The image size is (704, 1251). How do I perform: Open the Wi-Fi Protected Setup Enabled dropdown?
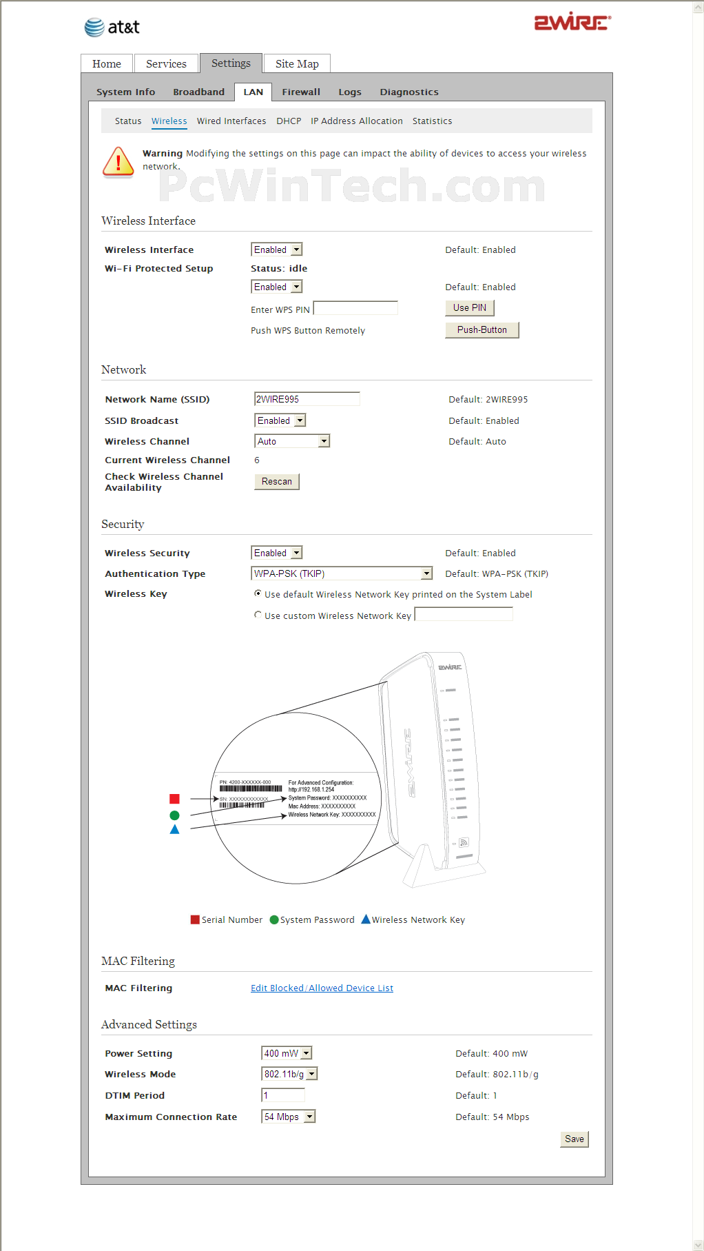(x=277, y=287)
